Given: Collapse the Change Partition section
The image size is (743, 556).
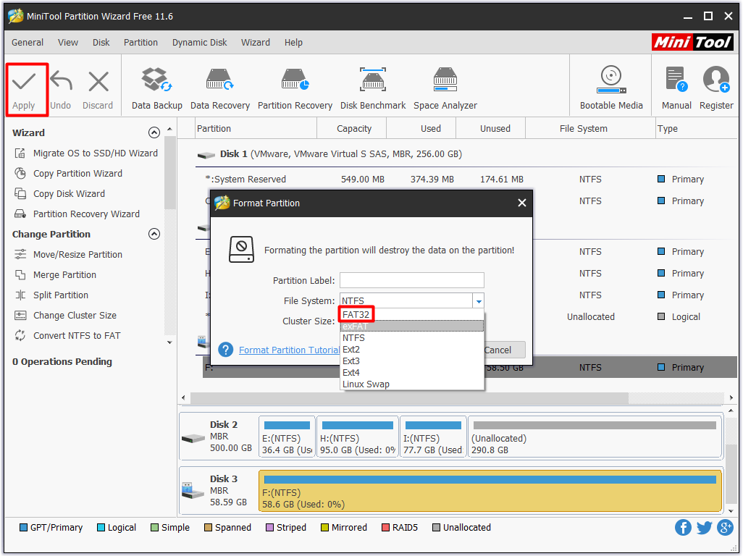Looking at the screenshot, I should tap(154, 235).
